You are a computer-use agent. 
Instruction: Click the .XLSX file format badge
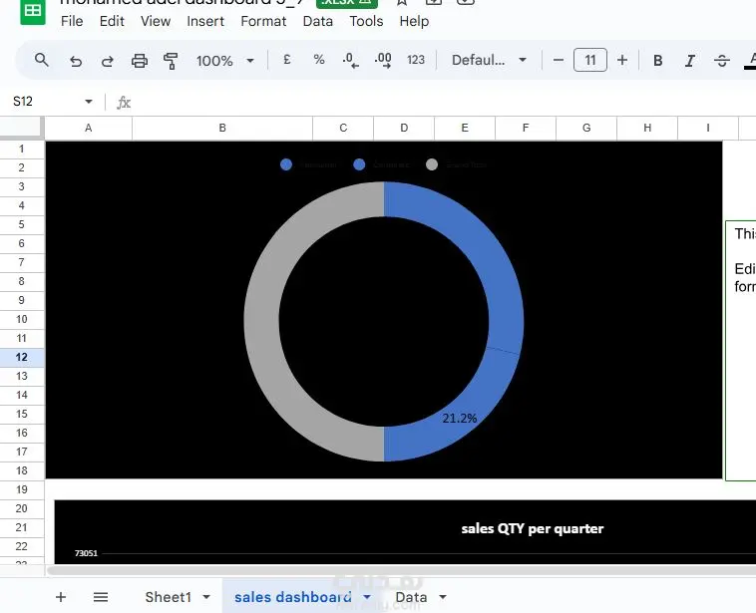(347, 3)
